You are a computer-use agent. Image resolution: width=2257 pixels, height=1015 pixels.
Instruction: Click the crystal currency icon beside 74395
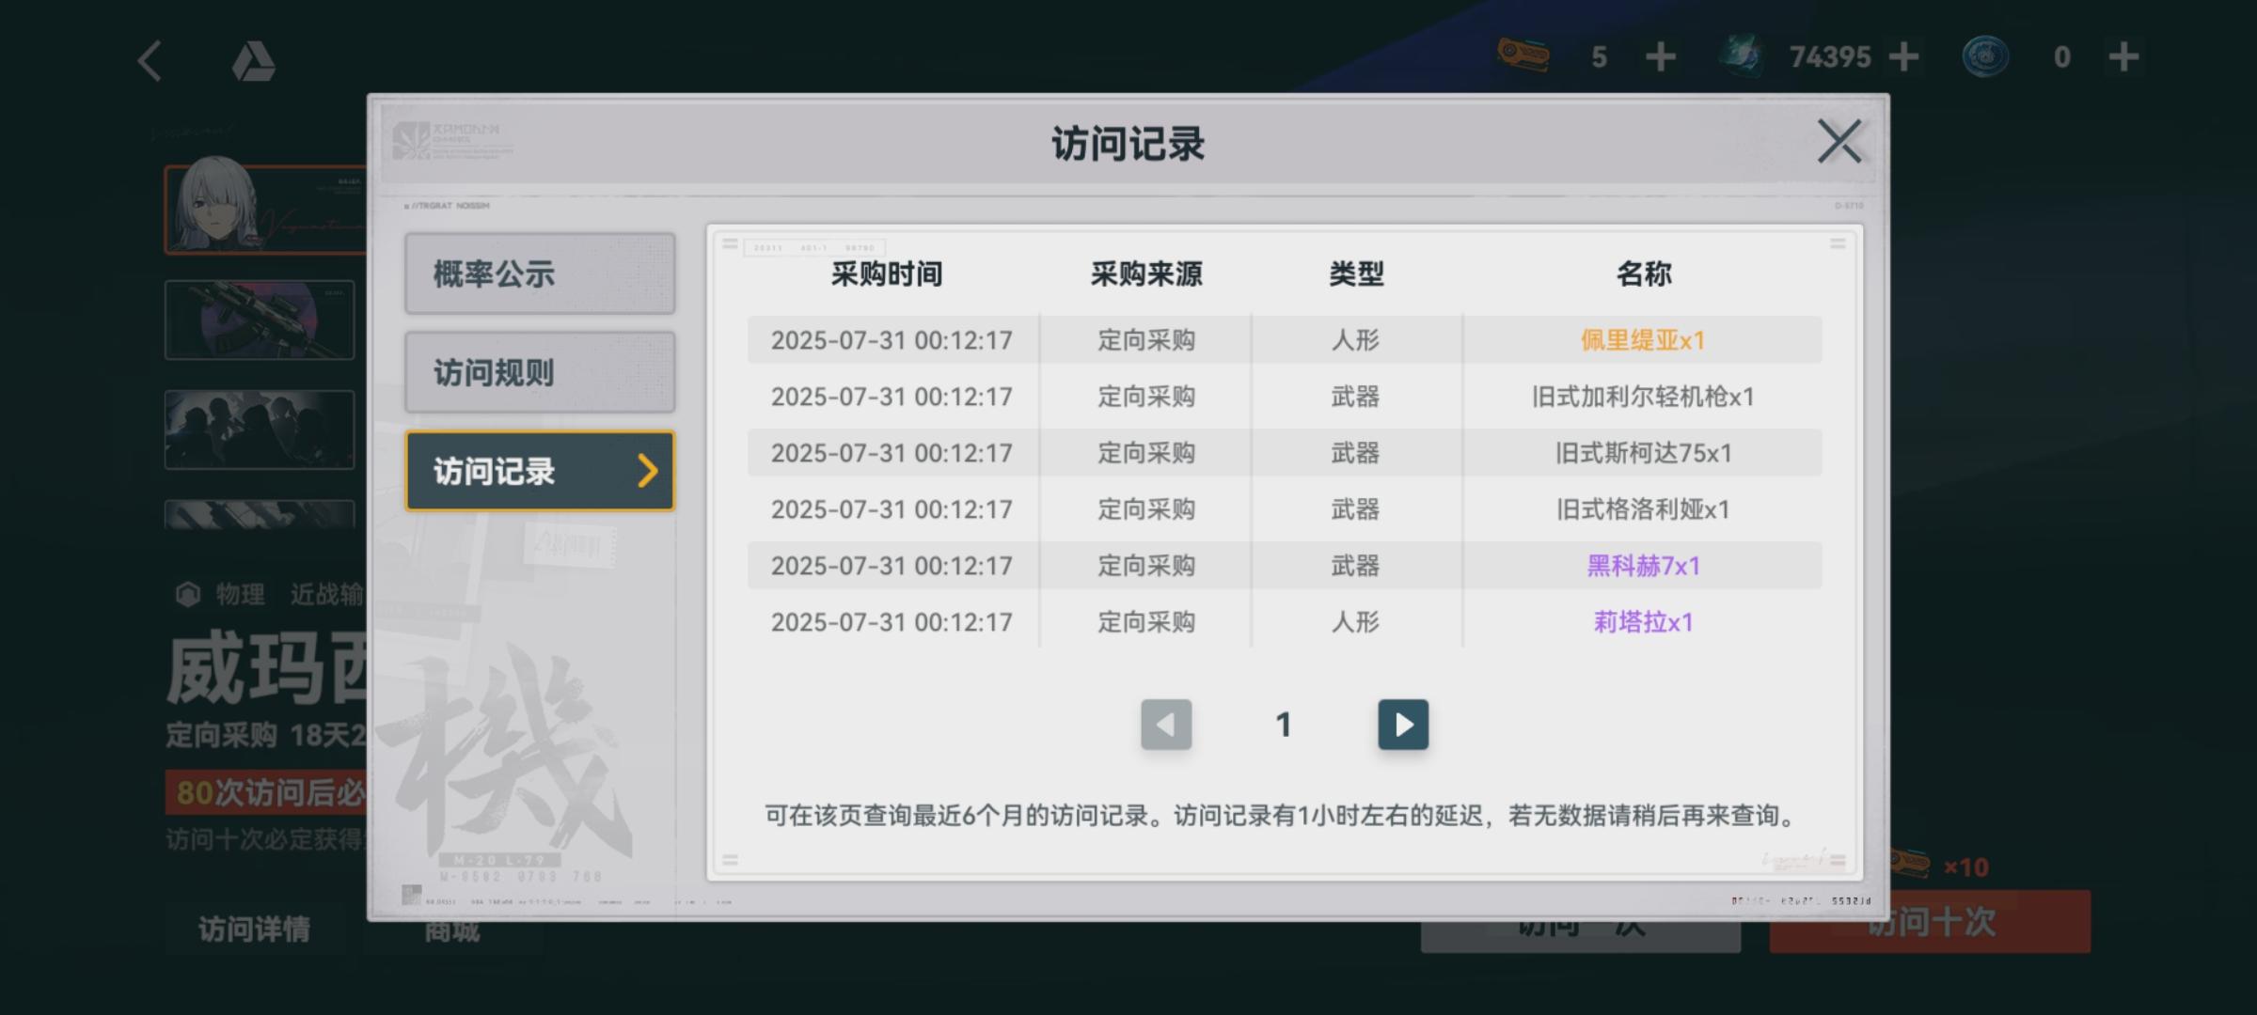[x=1742, y=56]
